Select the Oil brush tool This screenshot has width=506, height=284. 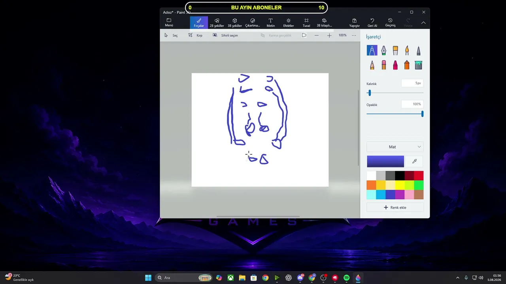coord(395,50)
